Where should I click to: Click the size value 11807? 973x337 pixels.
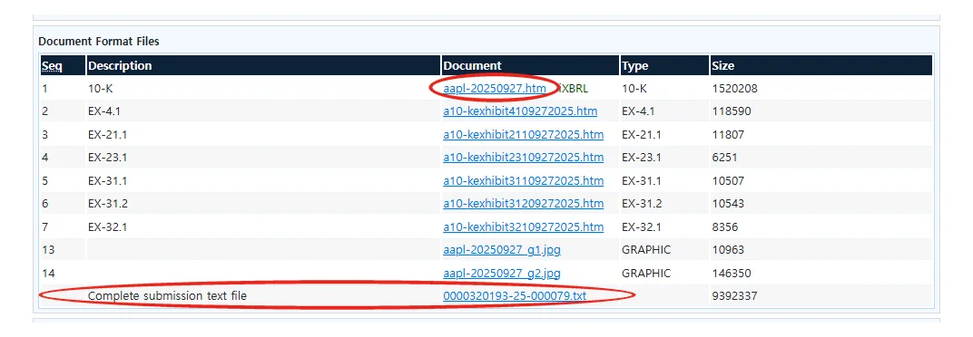pos(728,134)
